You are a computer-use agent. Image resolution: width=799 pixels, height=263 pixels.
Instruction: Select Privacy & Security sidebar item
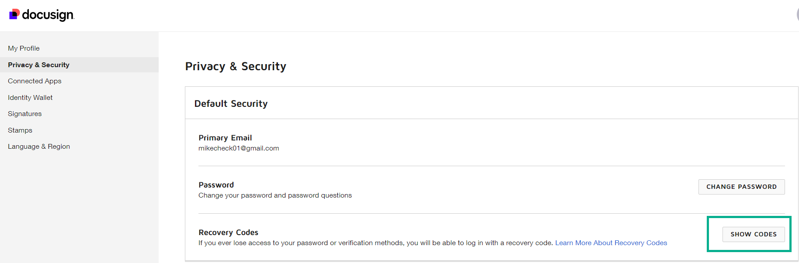[38, 65]
